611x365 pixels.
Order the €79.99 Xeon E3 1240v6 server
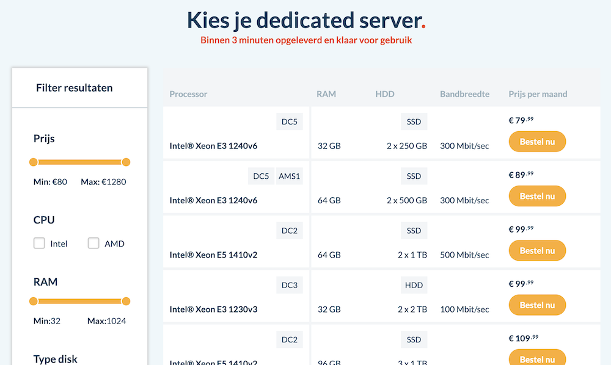[537, 141]
